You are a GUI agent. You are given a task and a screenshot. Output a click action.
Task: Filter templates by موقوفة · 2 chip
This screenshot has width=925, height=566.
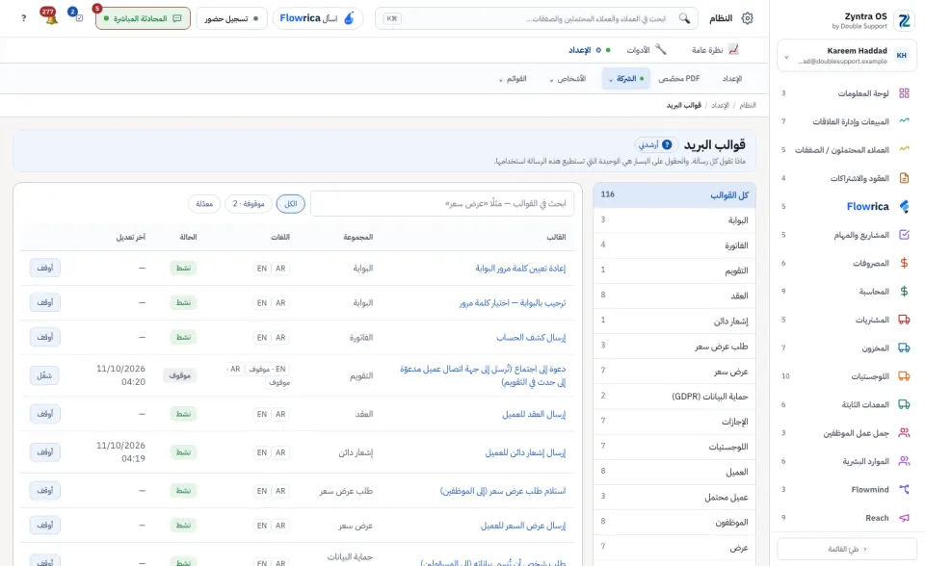[x=249, y=203]
